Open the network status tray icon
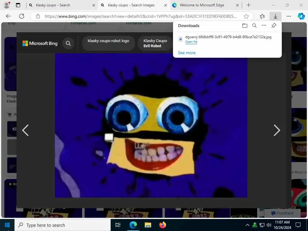 262,225
